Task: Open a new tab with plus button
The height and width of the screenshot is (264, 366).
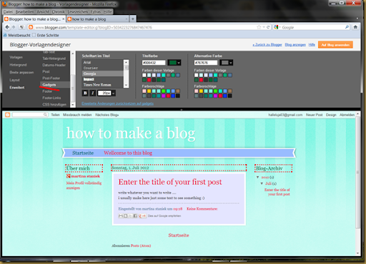Action: point(133,19)
